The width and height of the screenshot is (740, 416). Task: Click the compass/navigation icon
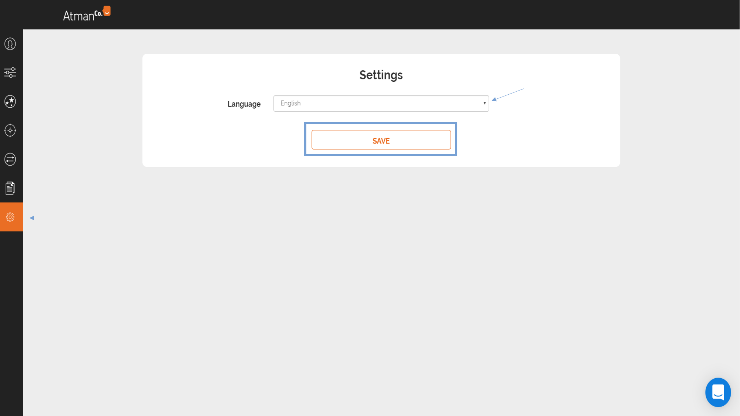tap(10, 131)
